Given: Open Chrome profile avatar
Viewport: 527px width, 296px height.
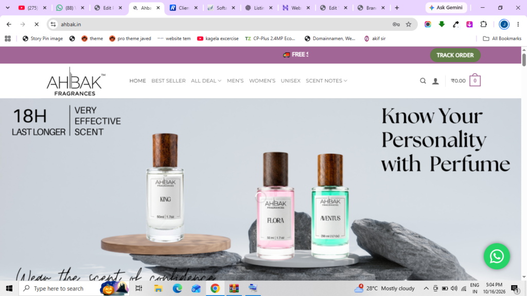Looking at the screenshot, I should [504, 24].
